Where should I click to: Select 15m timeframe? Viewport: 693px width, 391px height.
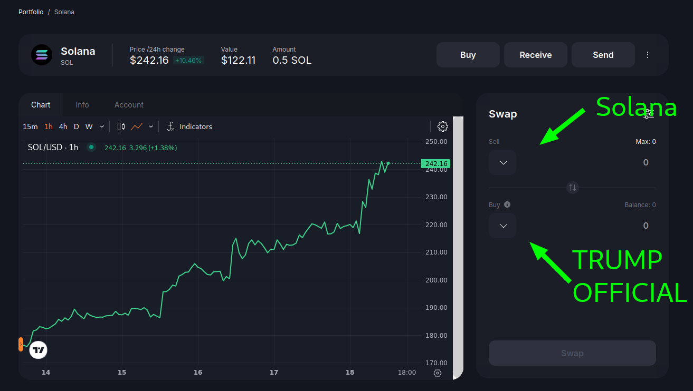point(30,126)
